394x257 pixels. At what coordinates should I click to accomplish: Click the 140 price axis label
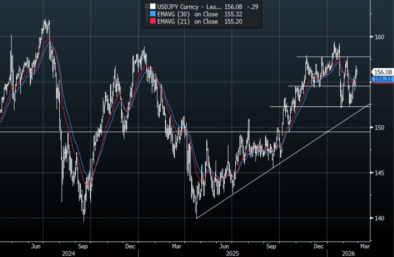[x=379, y=218]
